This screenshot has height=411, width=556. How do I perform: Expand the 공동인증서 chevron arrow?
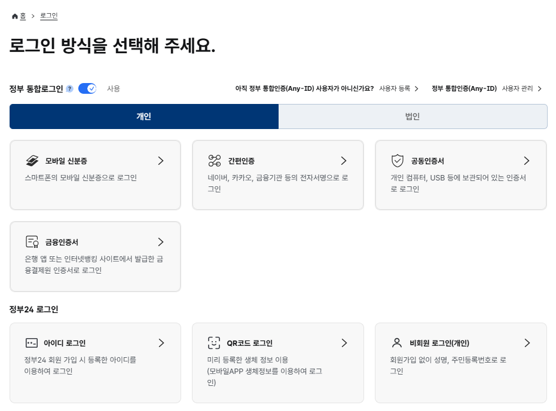pos(526,161)
